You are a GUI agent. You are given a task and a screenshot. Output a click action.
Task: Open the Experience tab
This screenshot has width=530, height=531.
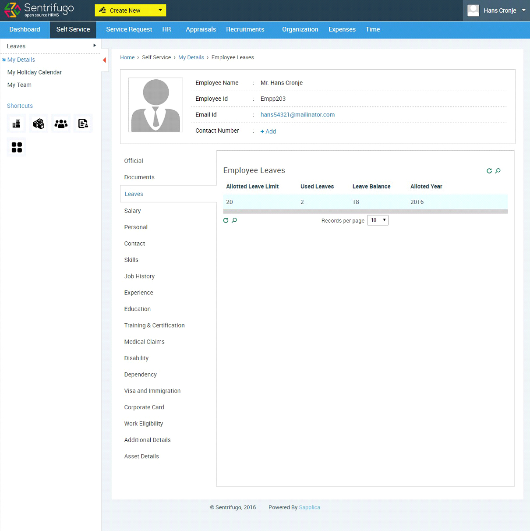click(x=138, y=293)
